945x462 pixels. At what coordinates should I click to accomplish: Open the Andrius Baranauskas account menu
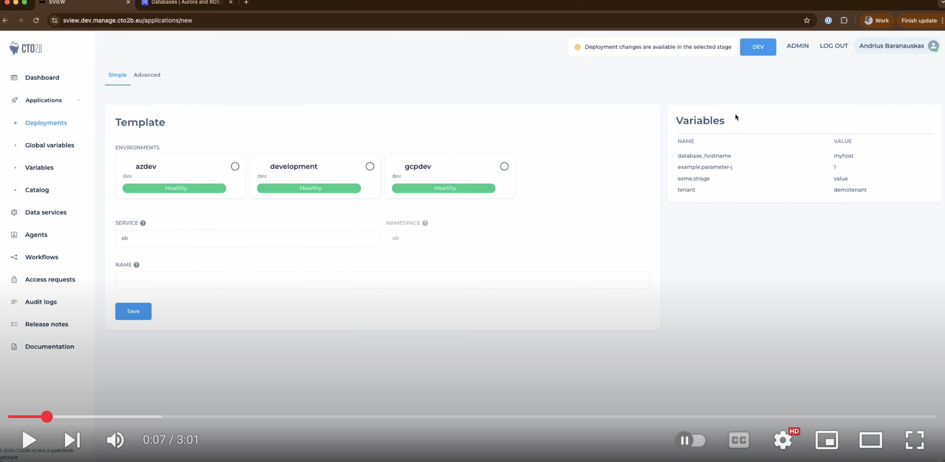pos(897,46)
